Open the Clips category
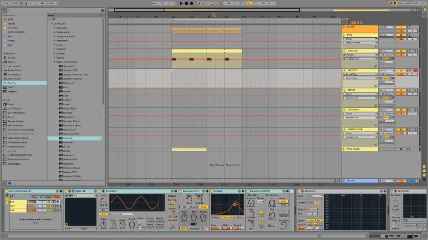This screenshot has height=240, width=428. point(10,87)
